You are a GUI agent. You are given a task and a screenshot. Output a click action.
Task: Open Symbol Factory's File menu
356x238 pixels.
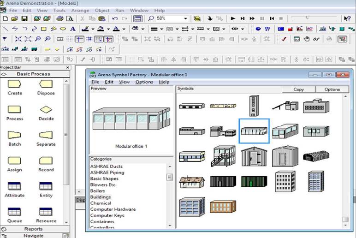[x=95, y=82]
